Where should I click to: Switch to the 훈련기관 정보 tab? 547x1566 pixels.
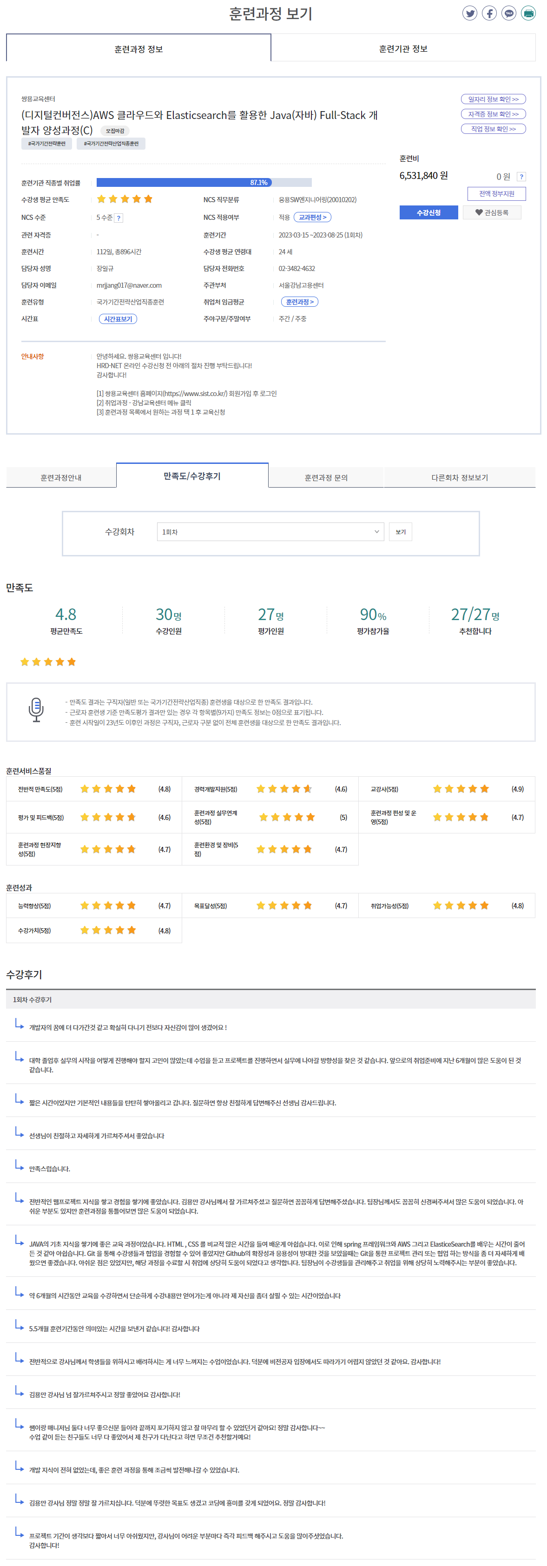403,49
